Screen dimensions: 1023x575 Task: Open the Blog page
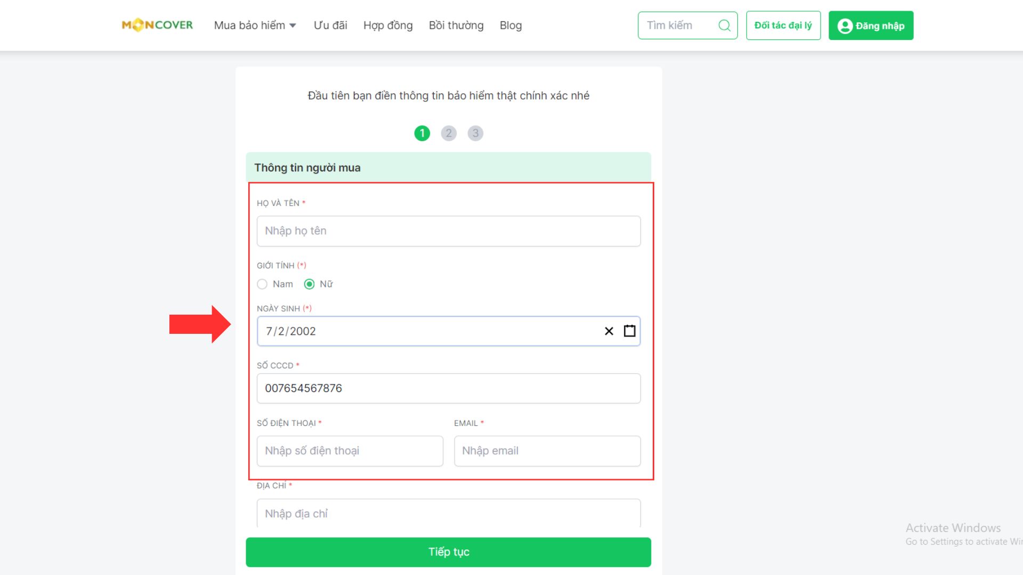click(510, 25)
